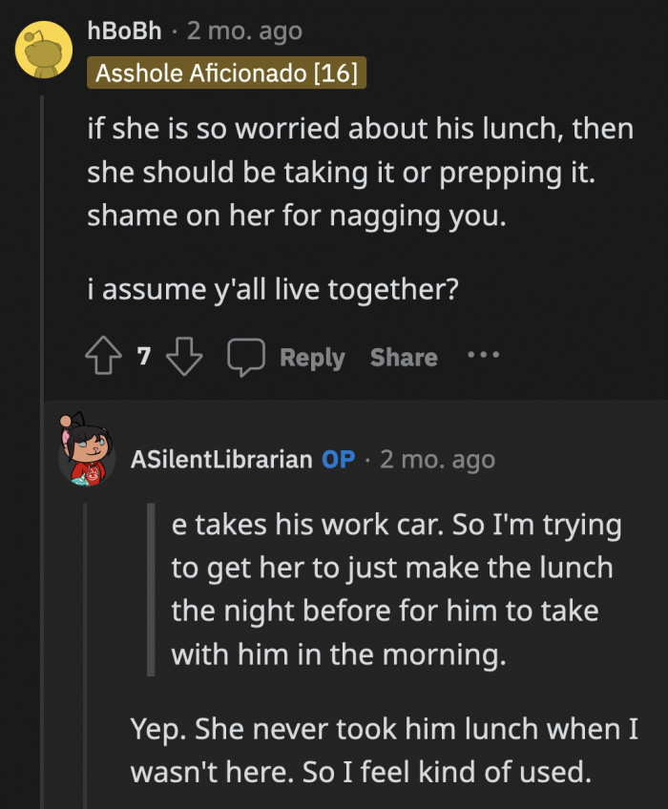Image resolution: width=668 pixels, height=809 pixels.
Task: Click the Reply label
Action: point(311,357)
